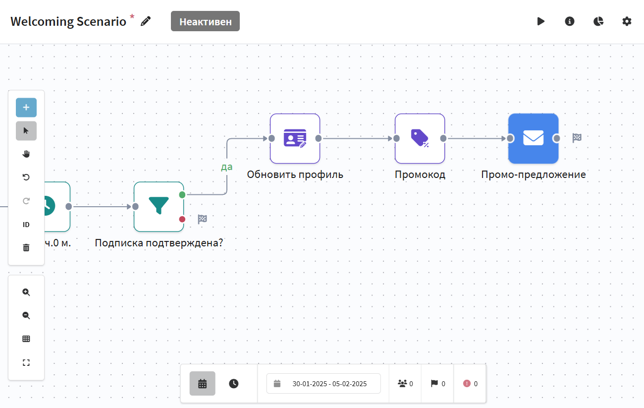Click the red errors counter icon
644x408 pixels.
point(467,383)
